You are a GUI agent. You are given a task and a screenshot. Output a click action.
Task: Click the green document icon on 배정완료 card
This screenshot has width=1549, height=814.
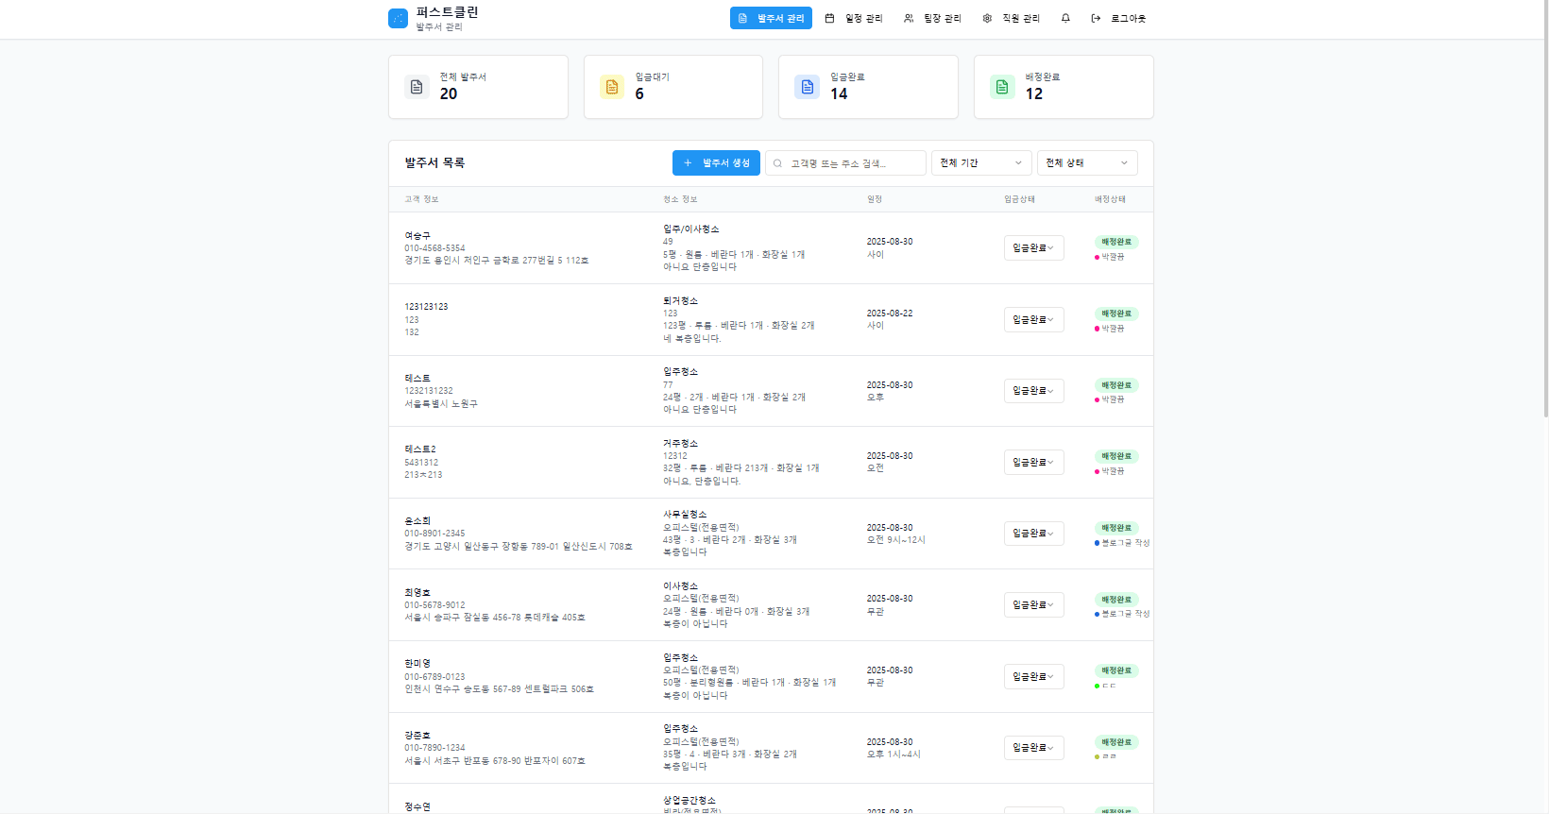[1002, 87]
